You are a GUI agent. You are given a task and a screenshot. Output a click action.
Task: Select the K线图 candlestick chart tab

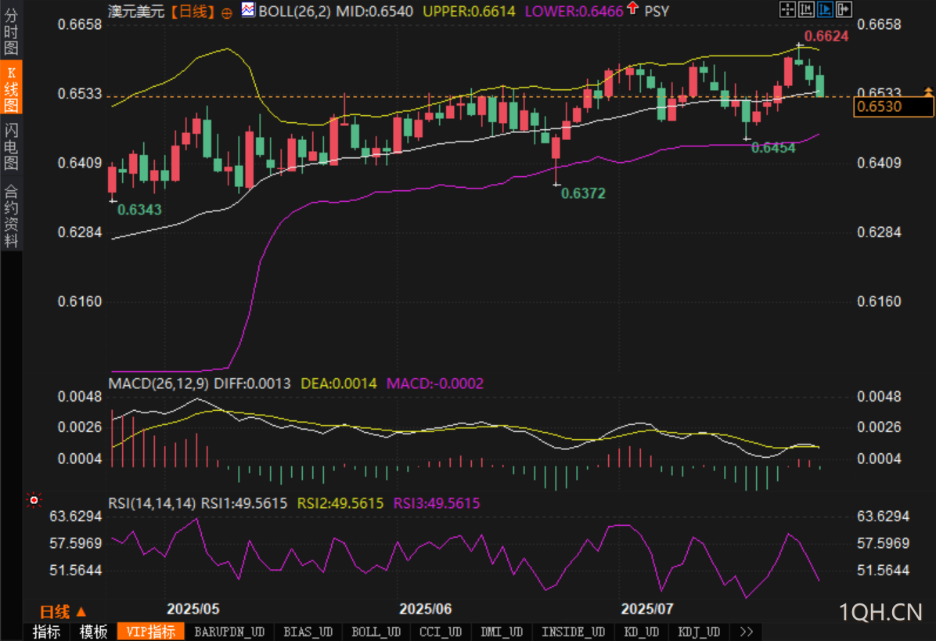pyautogui.click(x=11, y=88)
